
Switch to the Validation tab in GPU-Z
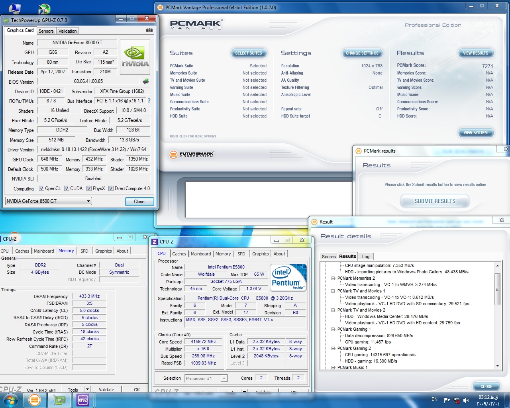[x=67, y=31]
